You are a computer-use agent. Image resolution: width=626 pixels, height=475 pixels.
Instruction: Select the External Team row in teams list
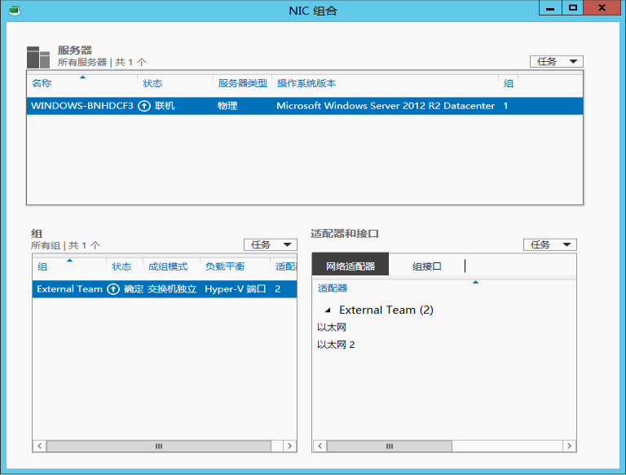[165, 289]
